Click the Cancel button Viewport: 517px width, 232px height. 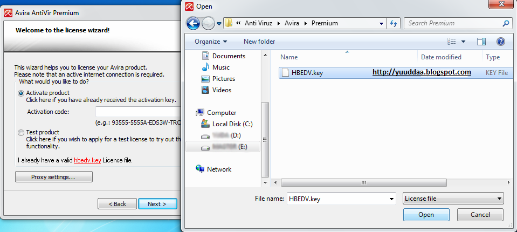tap(480, 215)
